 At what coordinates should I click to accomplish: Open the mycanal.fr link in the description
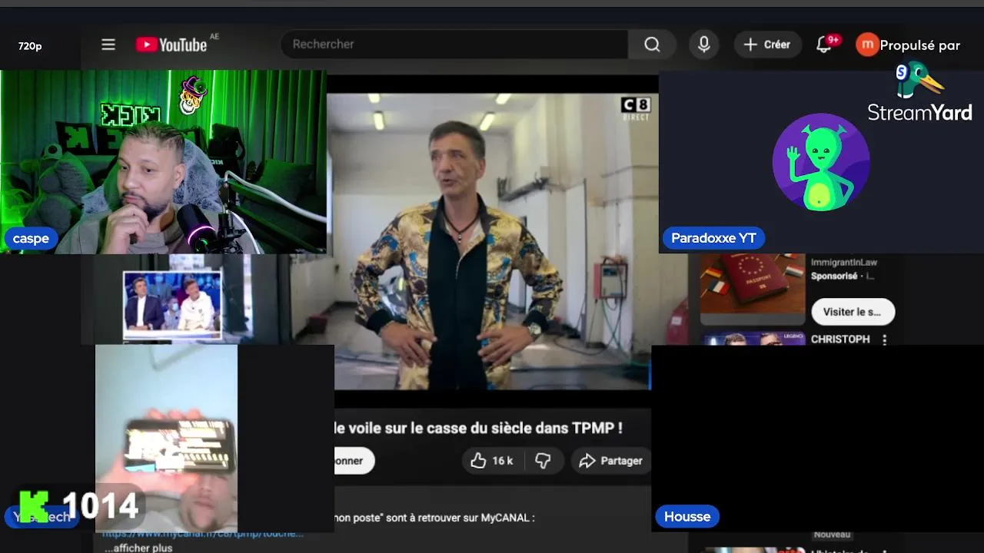(203, 533)
